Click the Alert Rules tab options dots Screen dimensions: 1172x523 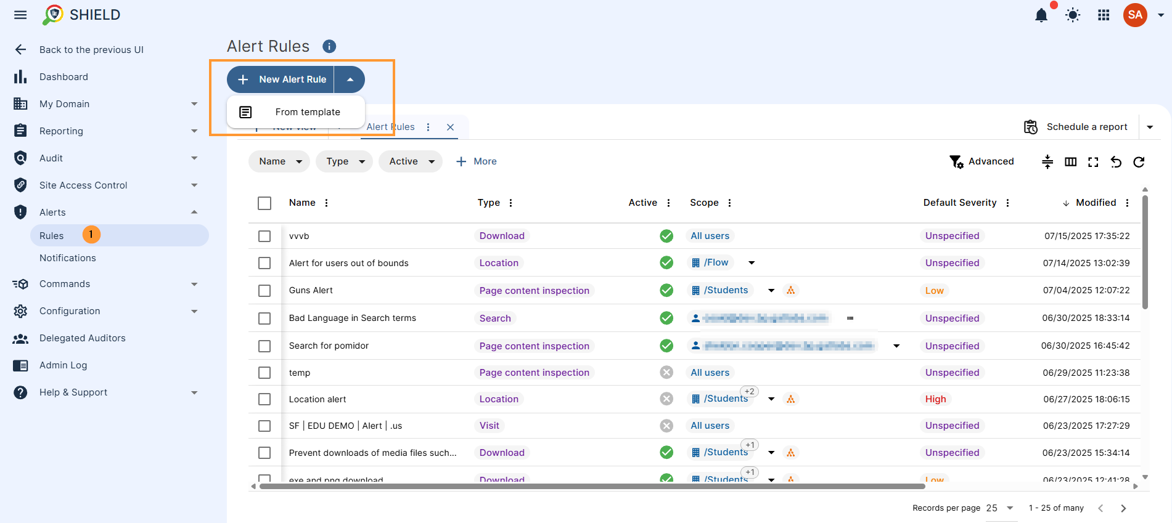pos(428,127)
